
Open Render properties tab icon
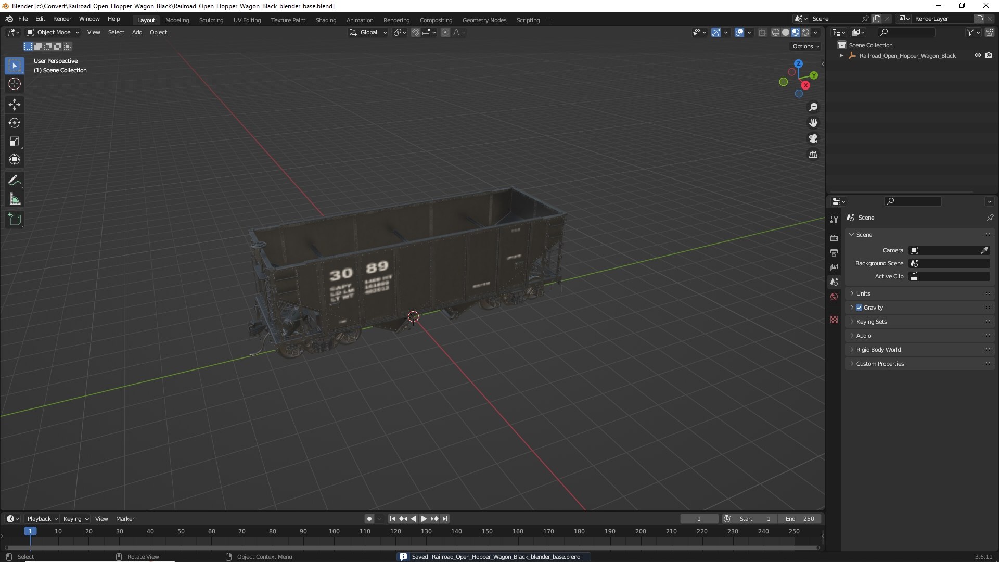click(x=834, y=238)
